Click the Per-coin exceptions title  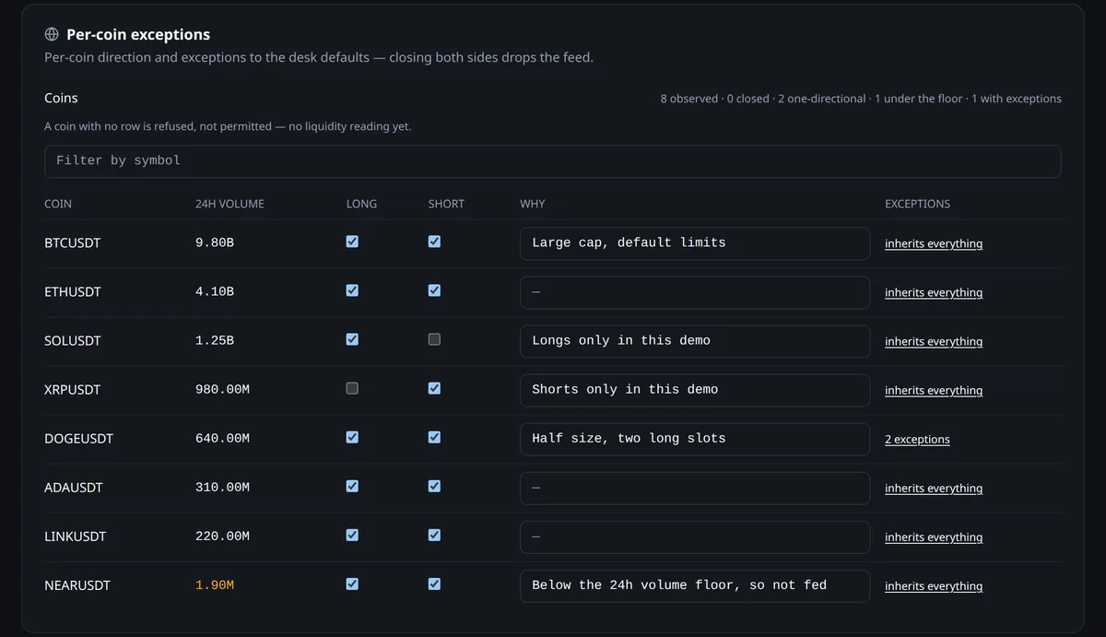pos(138,34)
